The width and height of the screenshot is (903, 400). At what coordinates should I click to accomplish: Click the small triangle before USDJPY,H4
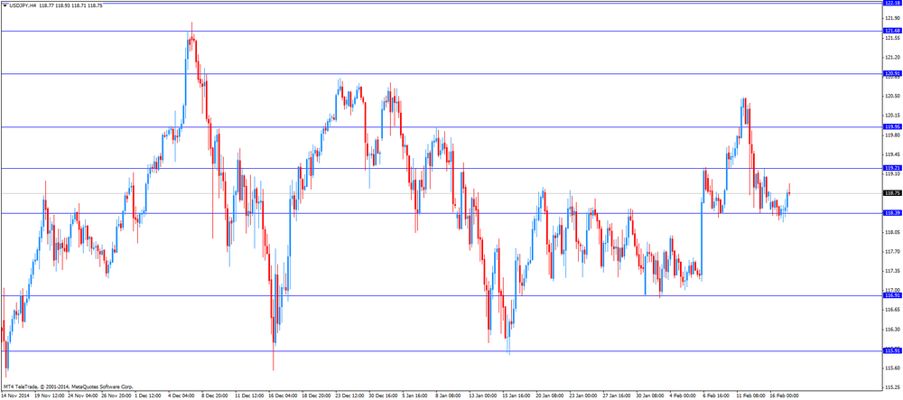tap(5, 5)
